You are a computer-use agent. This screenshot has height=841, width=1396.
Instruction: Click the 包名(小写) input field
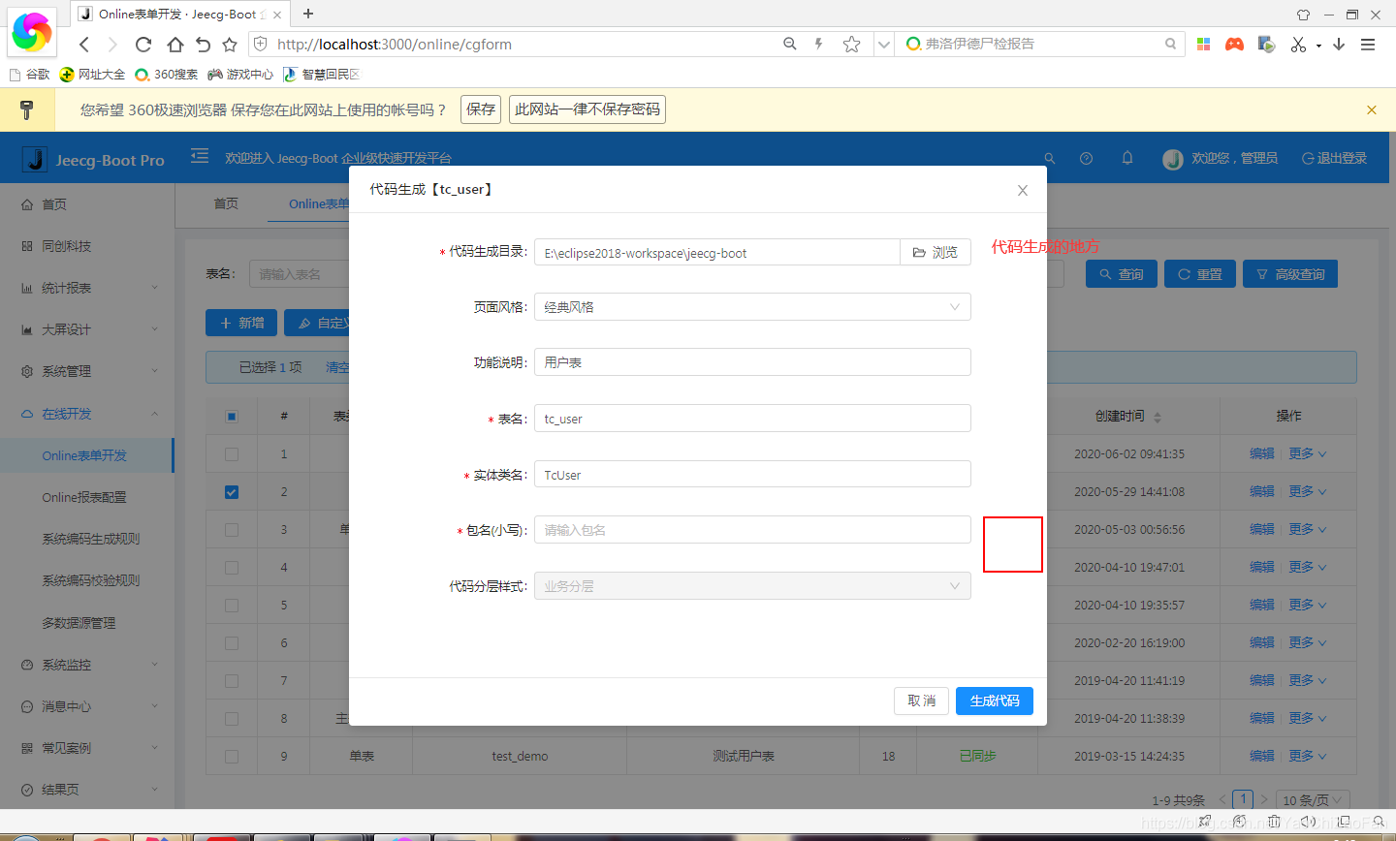point(752,530)
